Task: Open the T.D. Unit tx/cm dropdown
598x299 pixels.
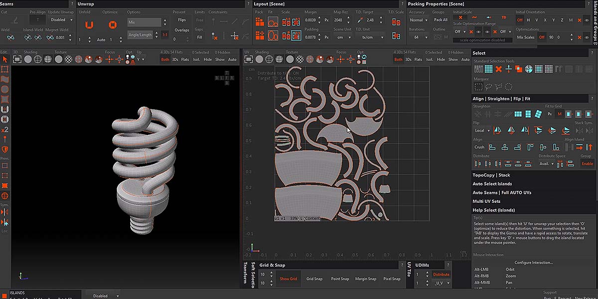Action: point(371,37)
